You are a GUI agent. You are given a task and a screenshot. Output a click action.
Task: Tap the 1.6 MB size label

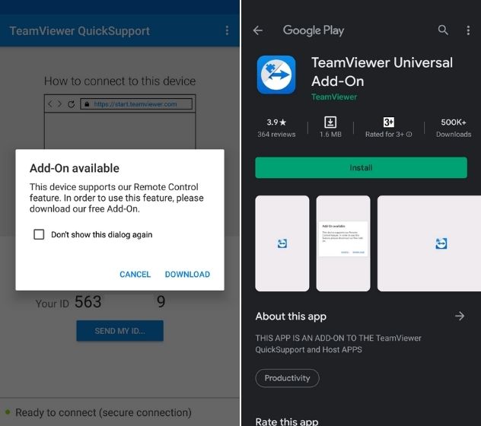tap(330, 135)
